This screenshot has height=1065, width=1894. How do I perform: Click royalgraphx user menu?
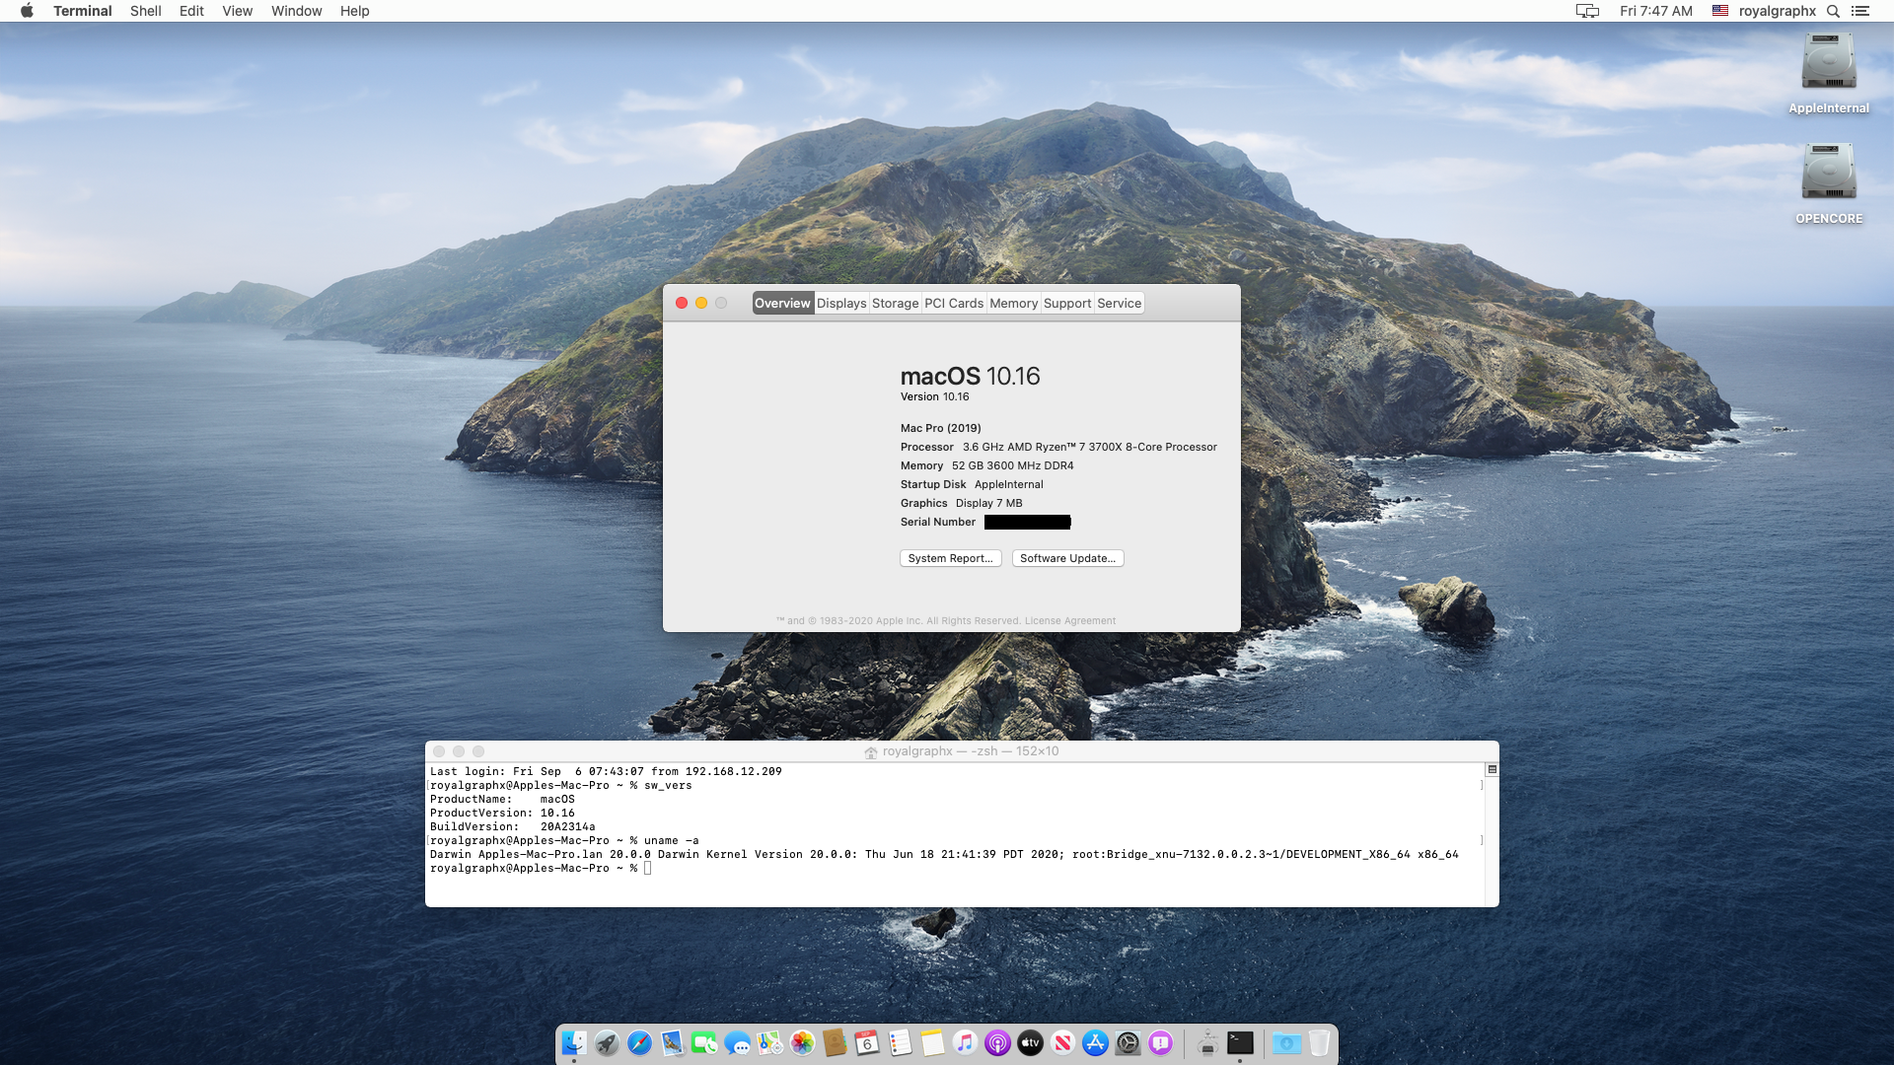pyautogui.click(x=1777, y=11)
